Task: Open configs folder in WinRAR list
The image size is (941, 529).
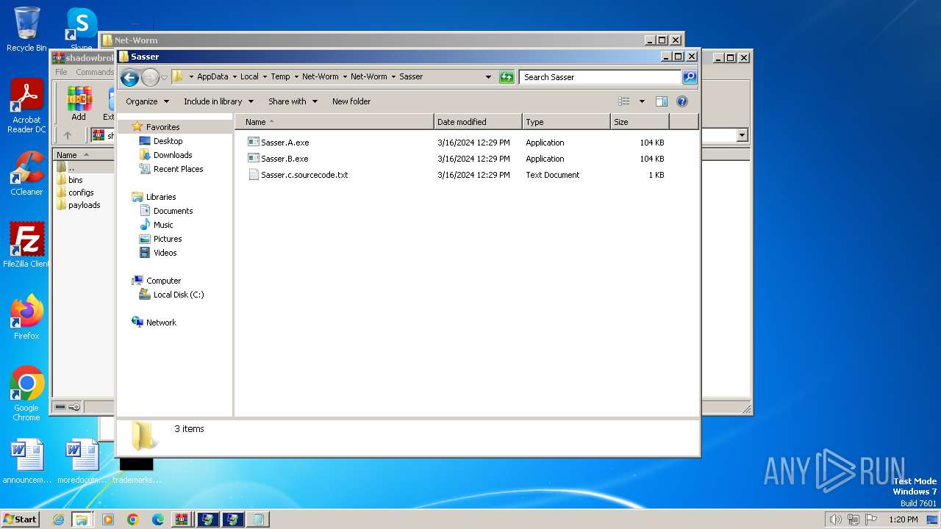Action: coord(81,192)
